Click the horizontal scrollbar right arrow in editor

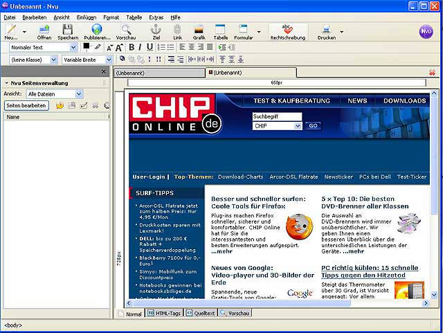coord(425,303)
